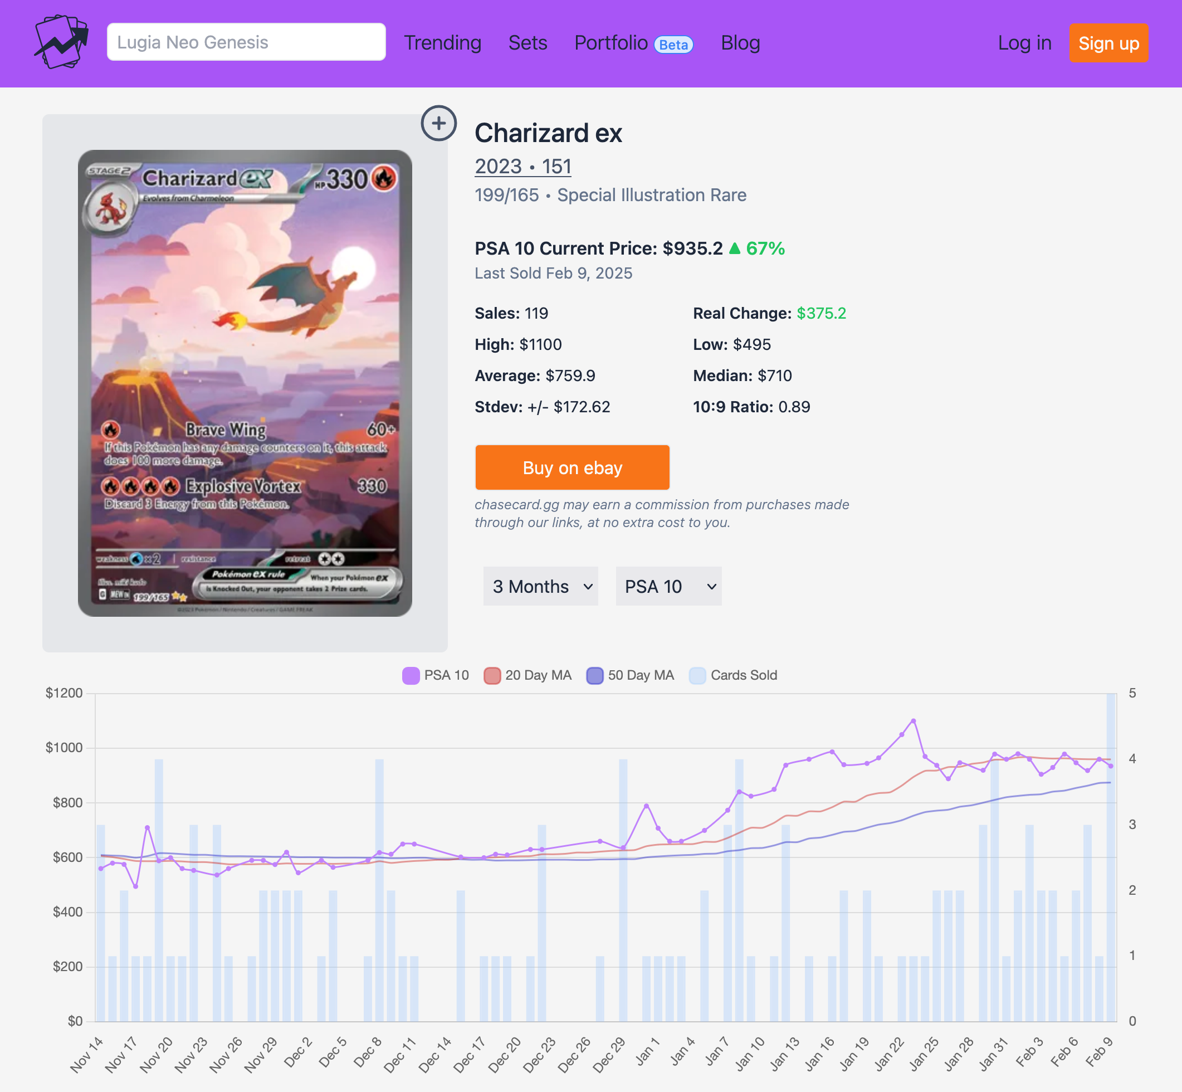Click the High: $1100 stat

click(518, 344)
